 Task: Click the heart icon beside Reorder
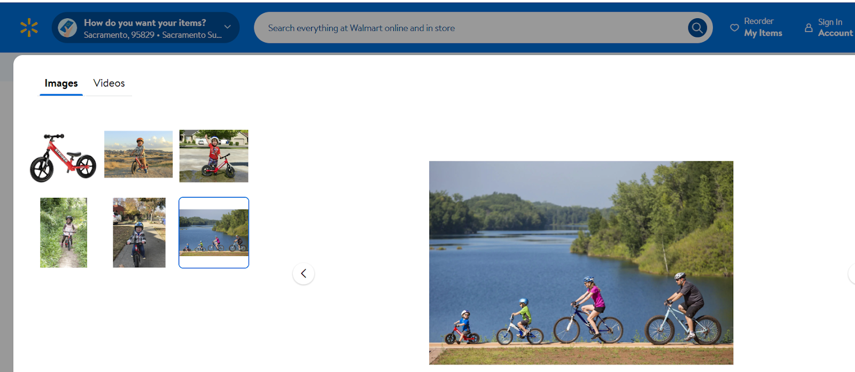[x=735, y=28]
